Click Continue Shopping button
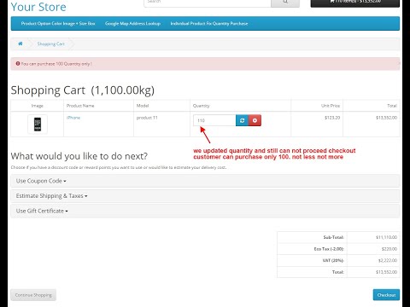The width and height of the screenshot is (410, 307). (33, 295)
